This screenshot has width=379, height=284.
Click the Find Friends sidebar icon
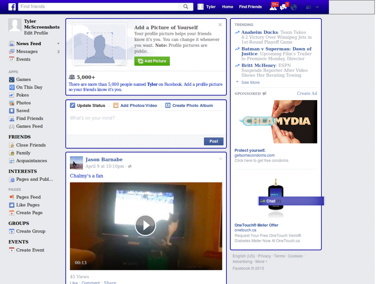coord(11,119)
